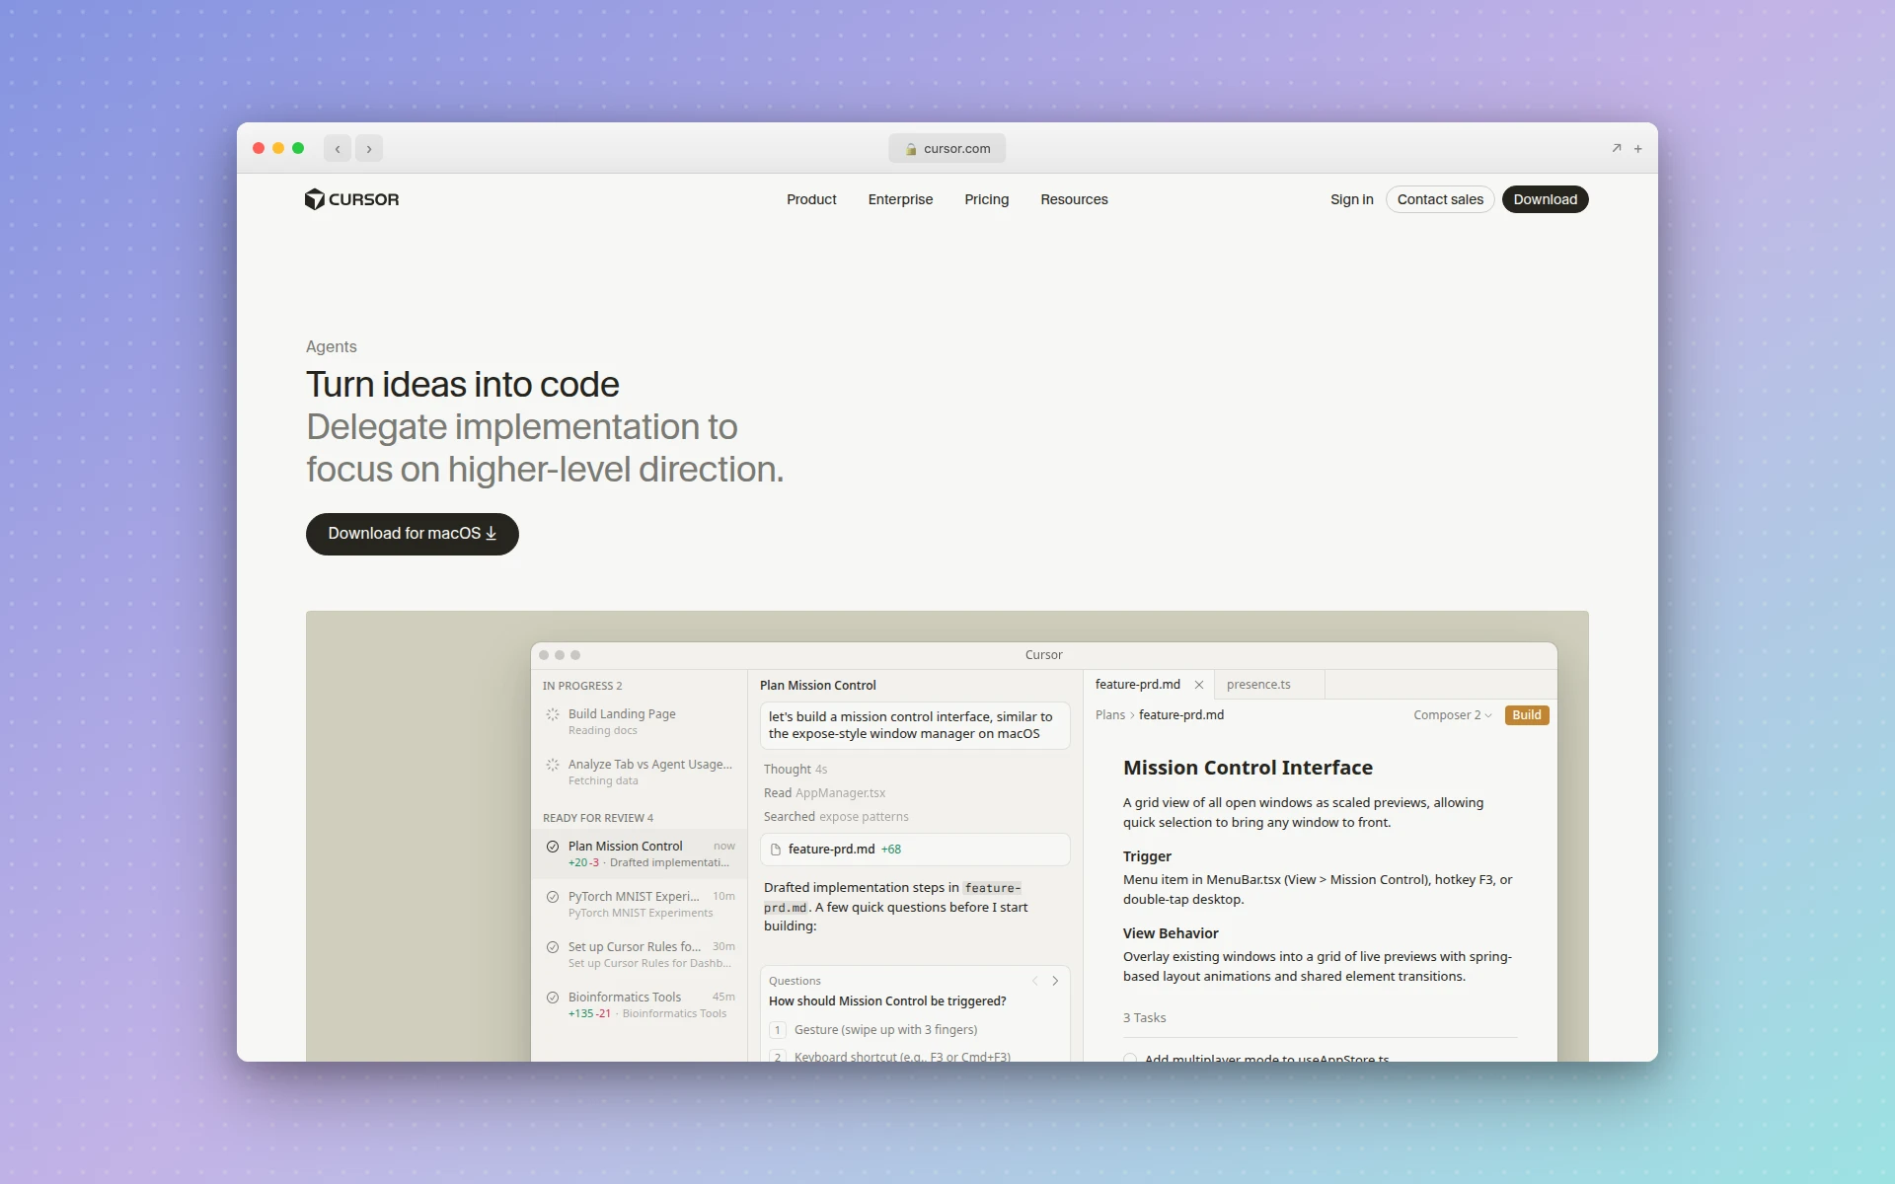Toggle the Bioinformatics Tools check circle
Image resolution: width=1895 pixels, height=1184 pixels.
[553, 998]
